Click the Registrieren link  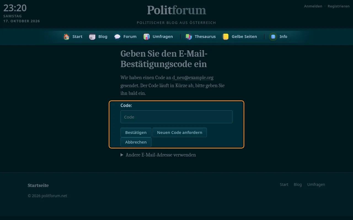[x=339, y=6]
